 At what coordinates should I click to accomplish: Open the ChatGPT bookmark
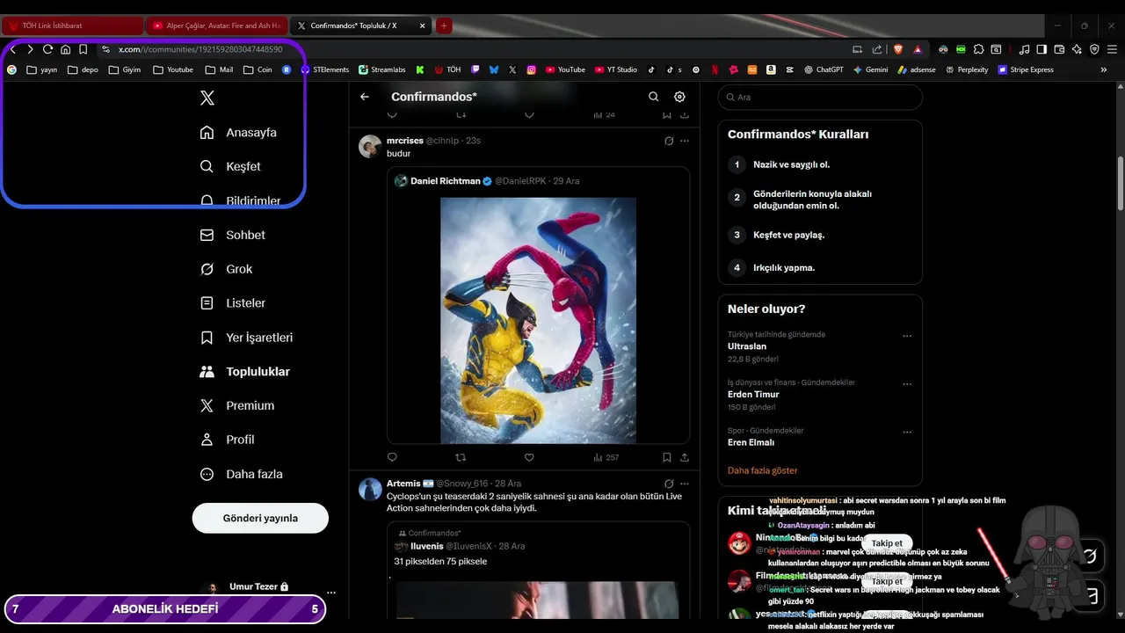click(x=824, y=69)
